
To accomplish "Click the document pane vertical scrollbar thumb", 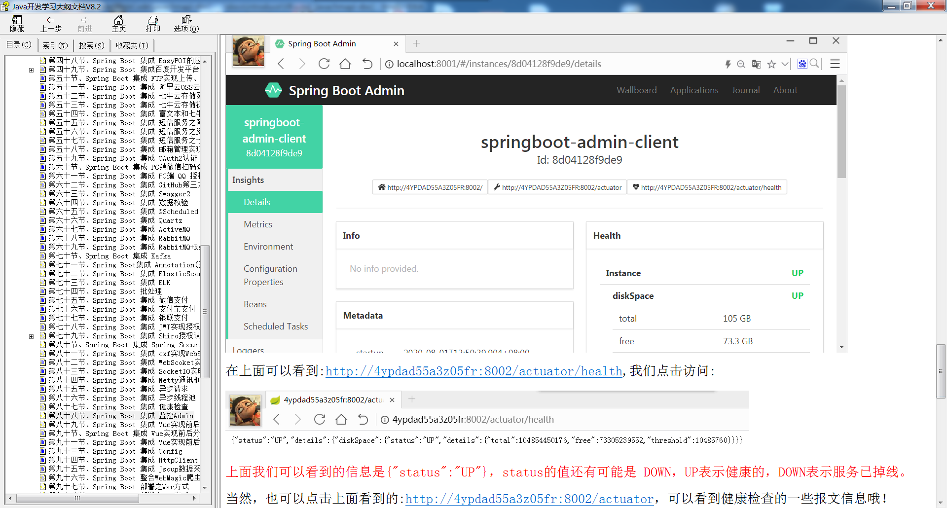I will 941,371.
